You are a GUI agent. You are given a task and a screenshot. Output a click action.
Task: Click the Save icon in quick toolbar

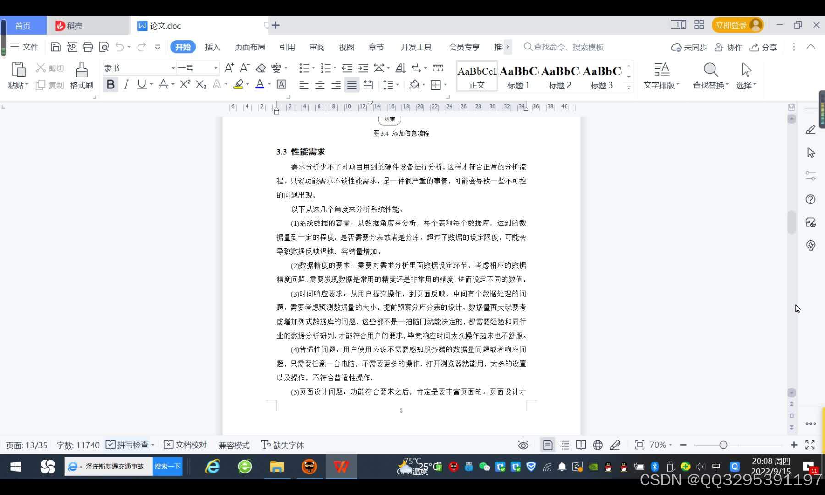pyautogui.click(x=55, y=47)
